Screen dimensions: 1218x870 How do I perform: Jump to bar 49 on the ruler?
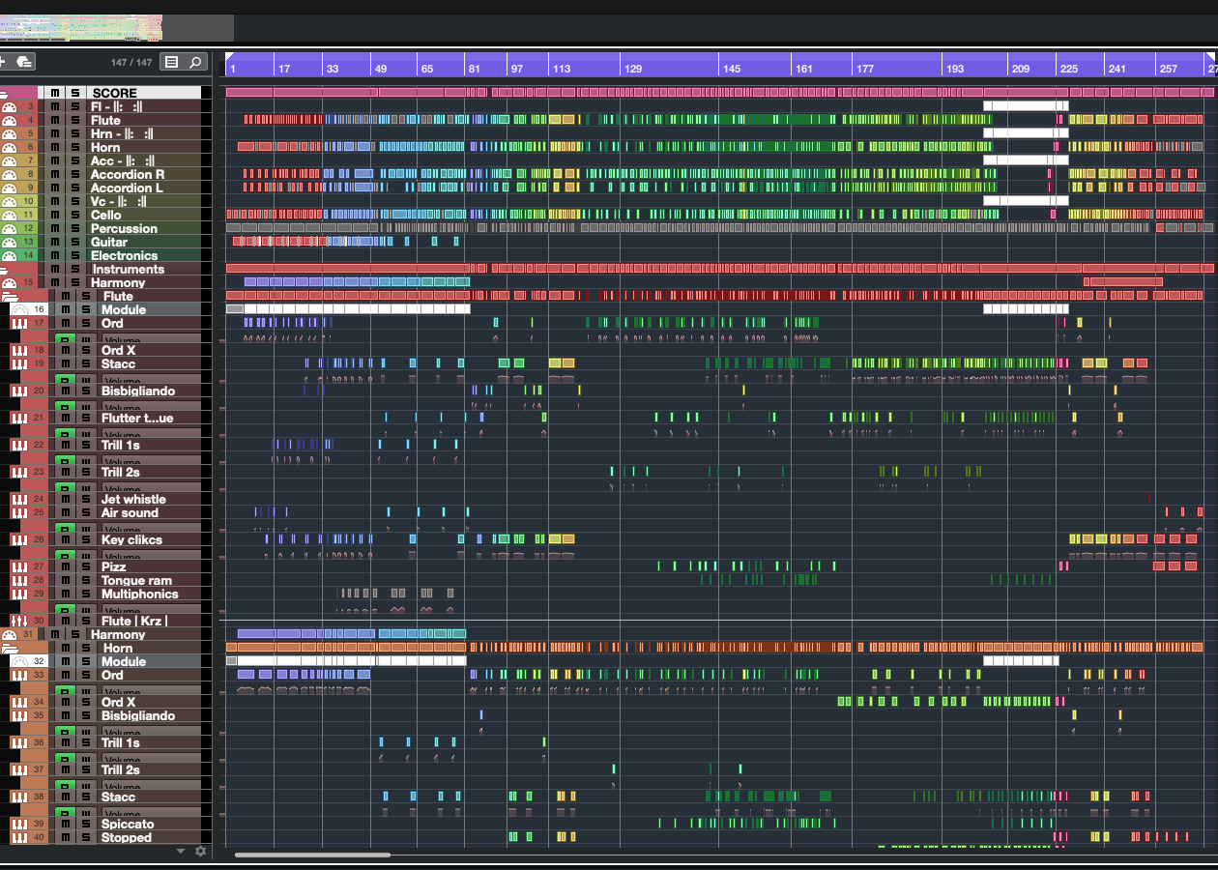(381, 69)
